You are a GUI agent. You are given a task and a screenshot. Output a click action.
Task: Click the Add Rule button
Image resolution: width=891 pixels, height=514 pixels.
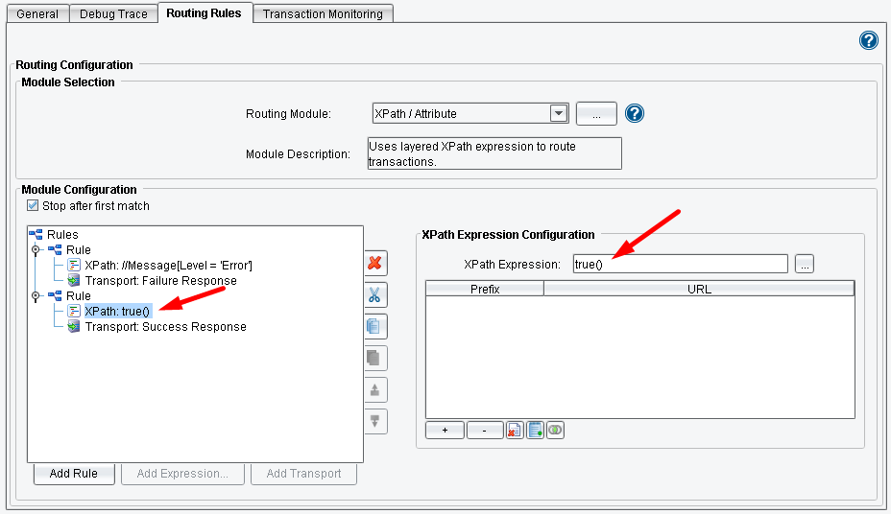coord(73,474)
